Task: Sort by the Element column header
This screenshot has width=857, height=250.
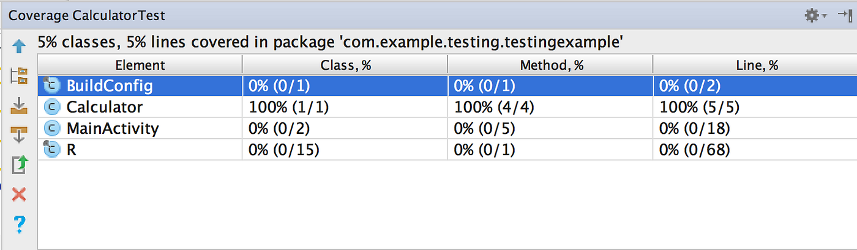Action: point(140,65)
